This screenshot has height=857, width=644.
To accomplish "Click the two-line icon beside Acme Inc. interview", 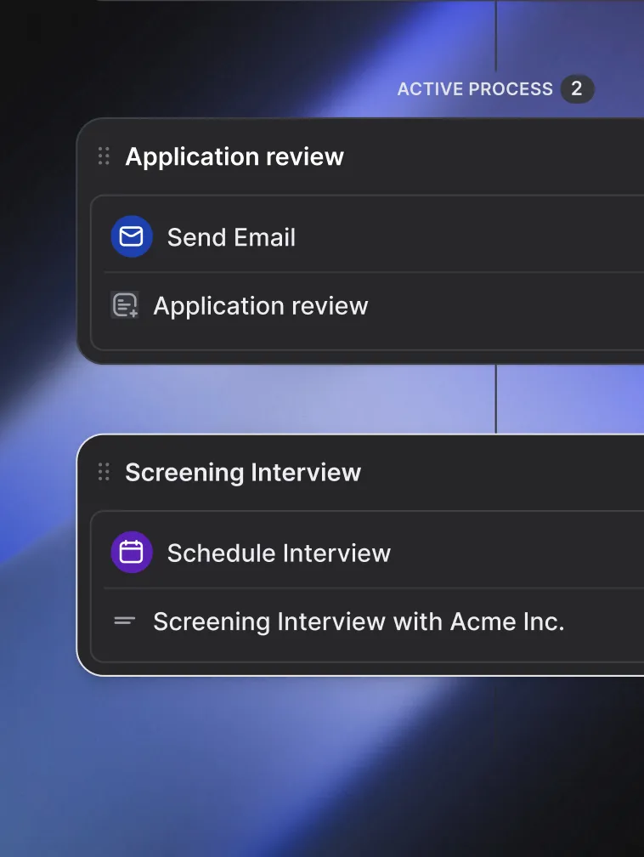I will tap(125, 621).
